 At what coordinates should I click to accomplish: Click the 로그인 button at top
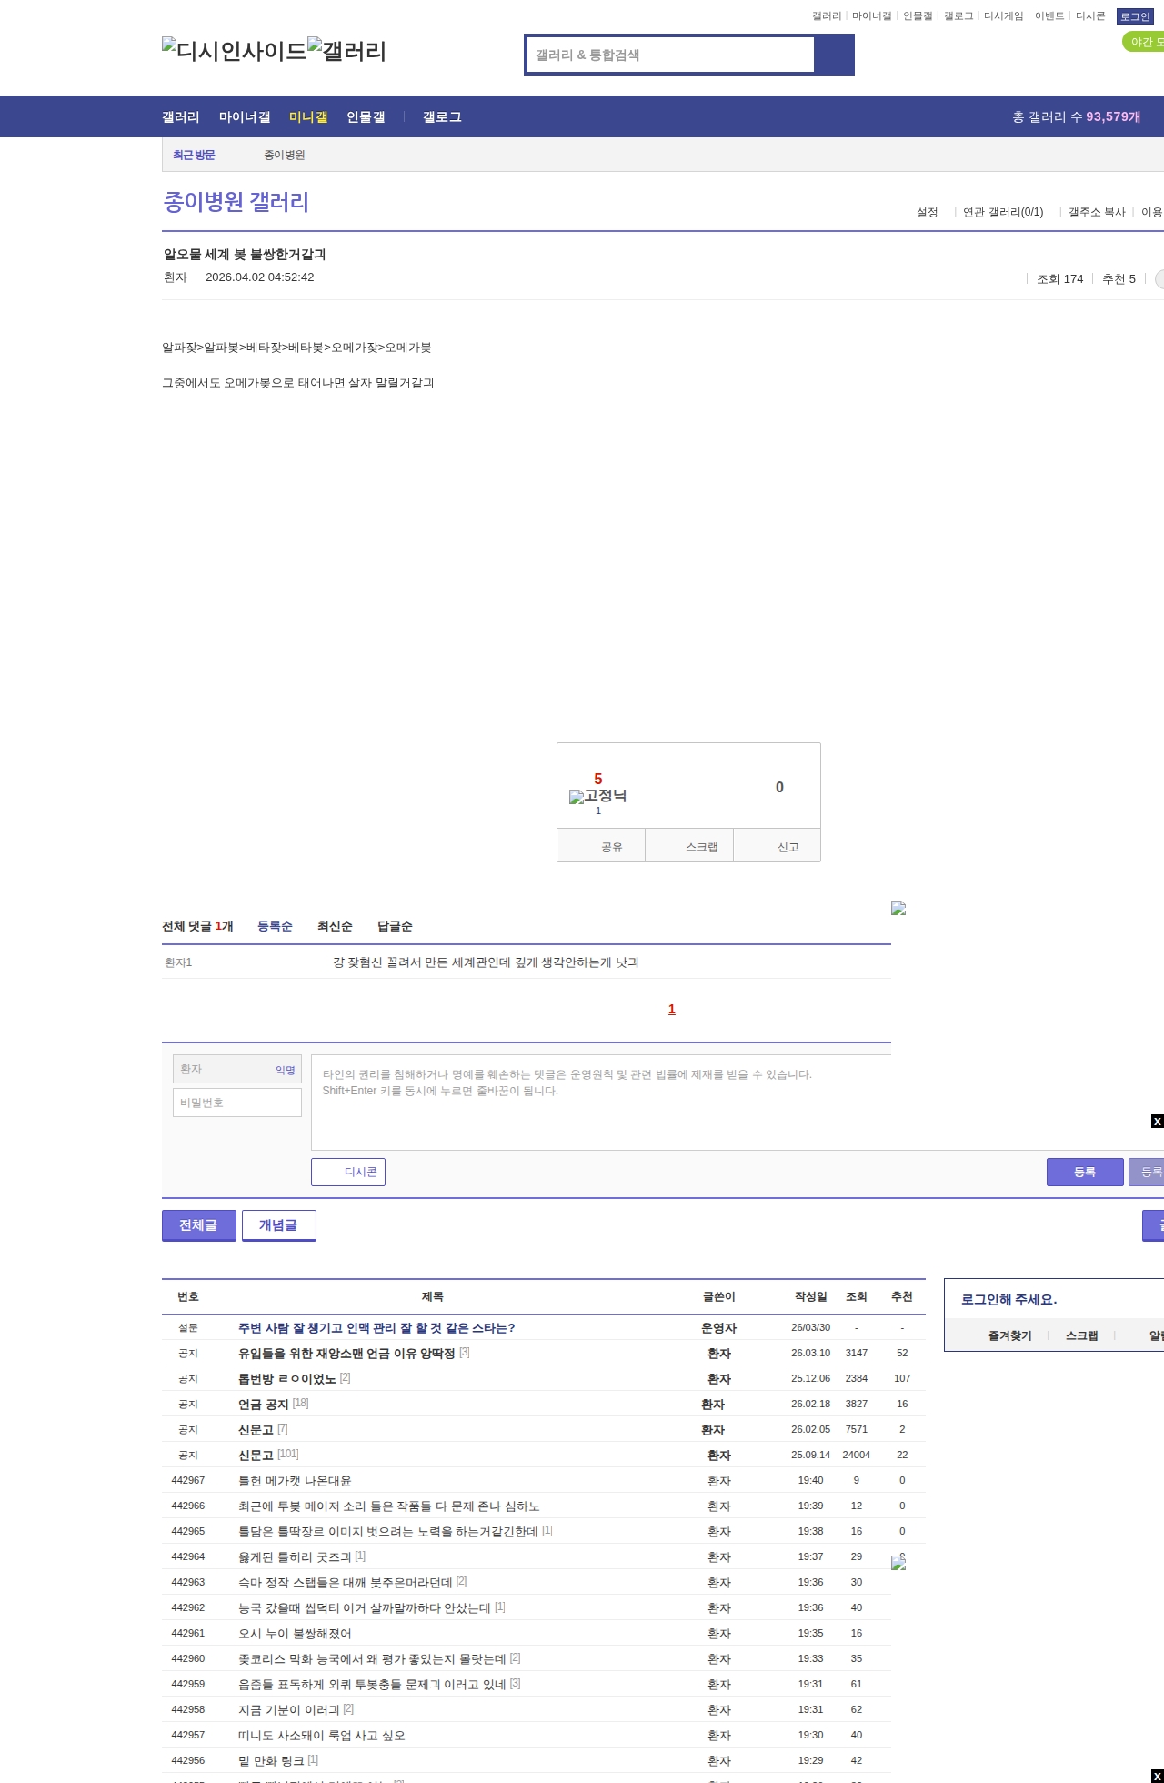(1135, 16)
